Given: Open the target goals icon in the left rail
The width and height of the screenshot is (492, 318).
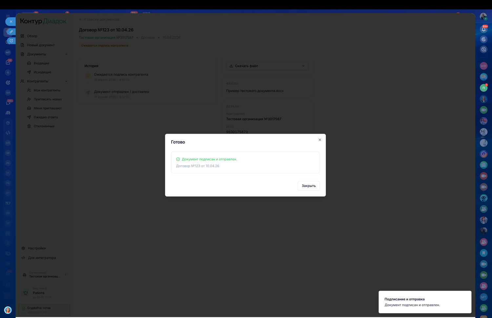Looking at the screenshot, I should pyautogui.click(x=8, y=83).
